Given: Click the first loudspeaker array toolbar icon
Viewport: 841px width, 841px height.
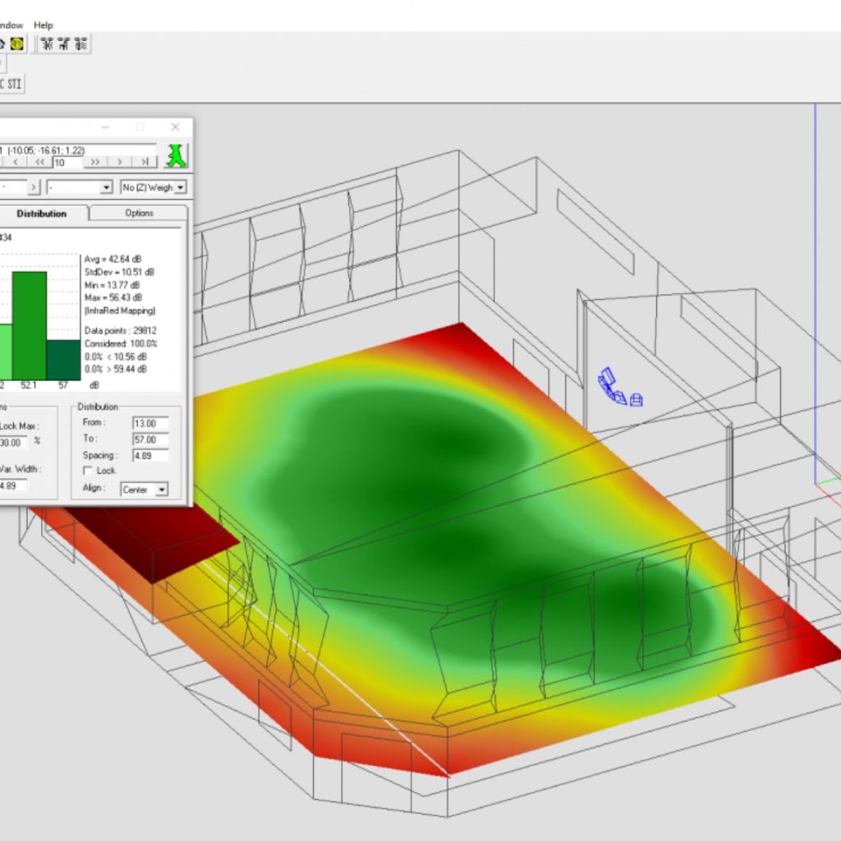Looking at the screenshot, I should point(47,44).
